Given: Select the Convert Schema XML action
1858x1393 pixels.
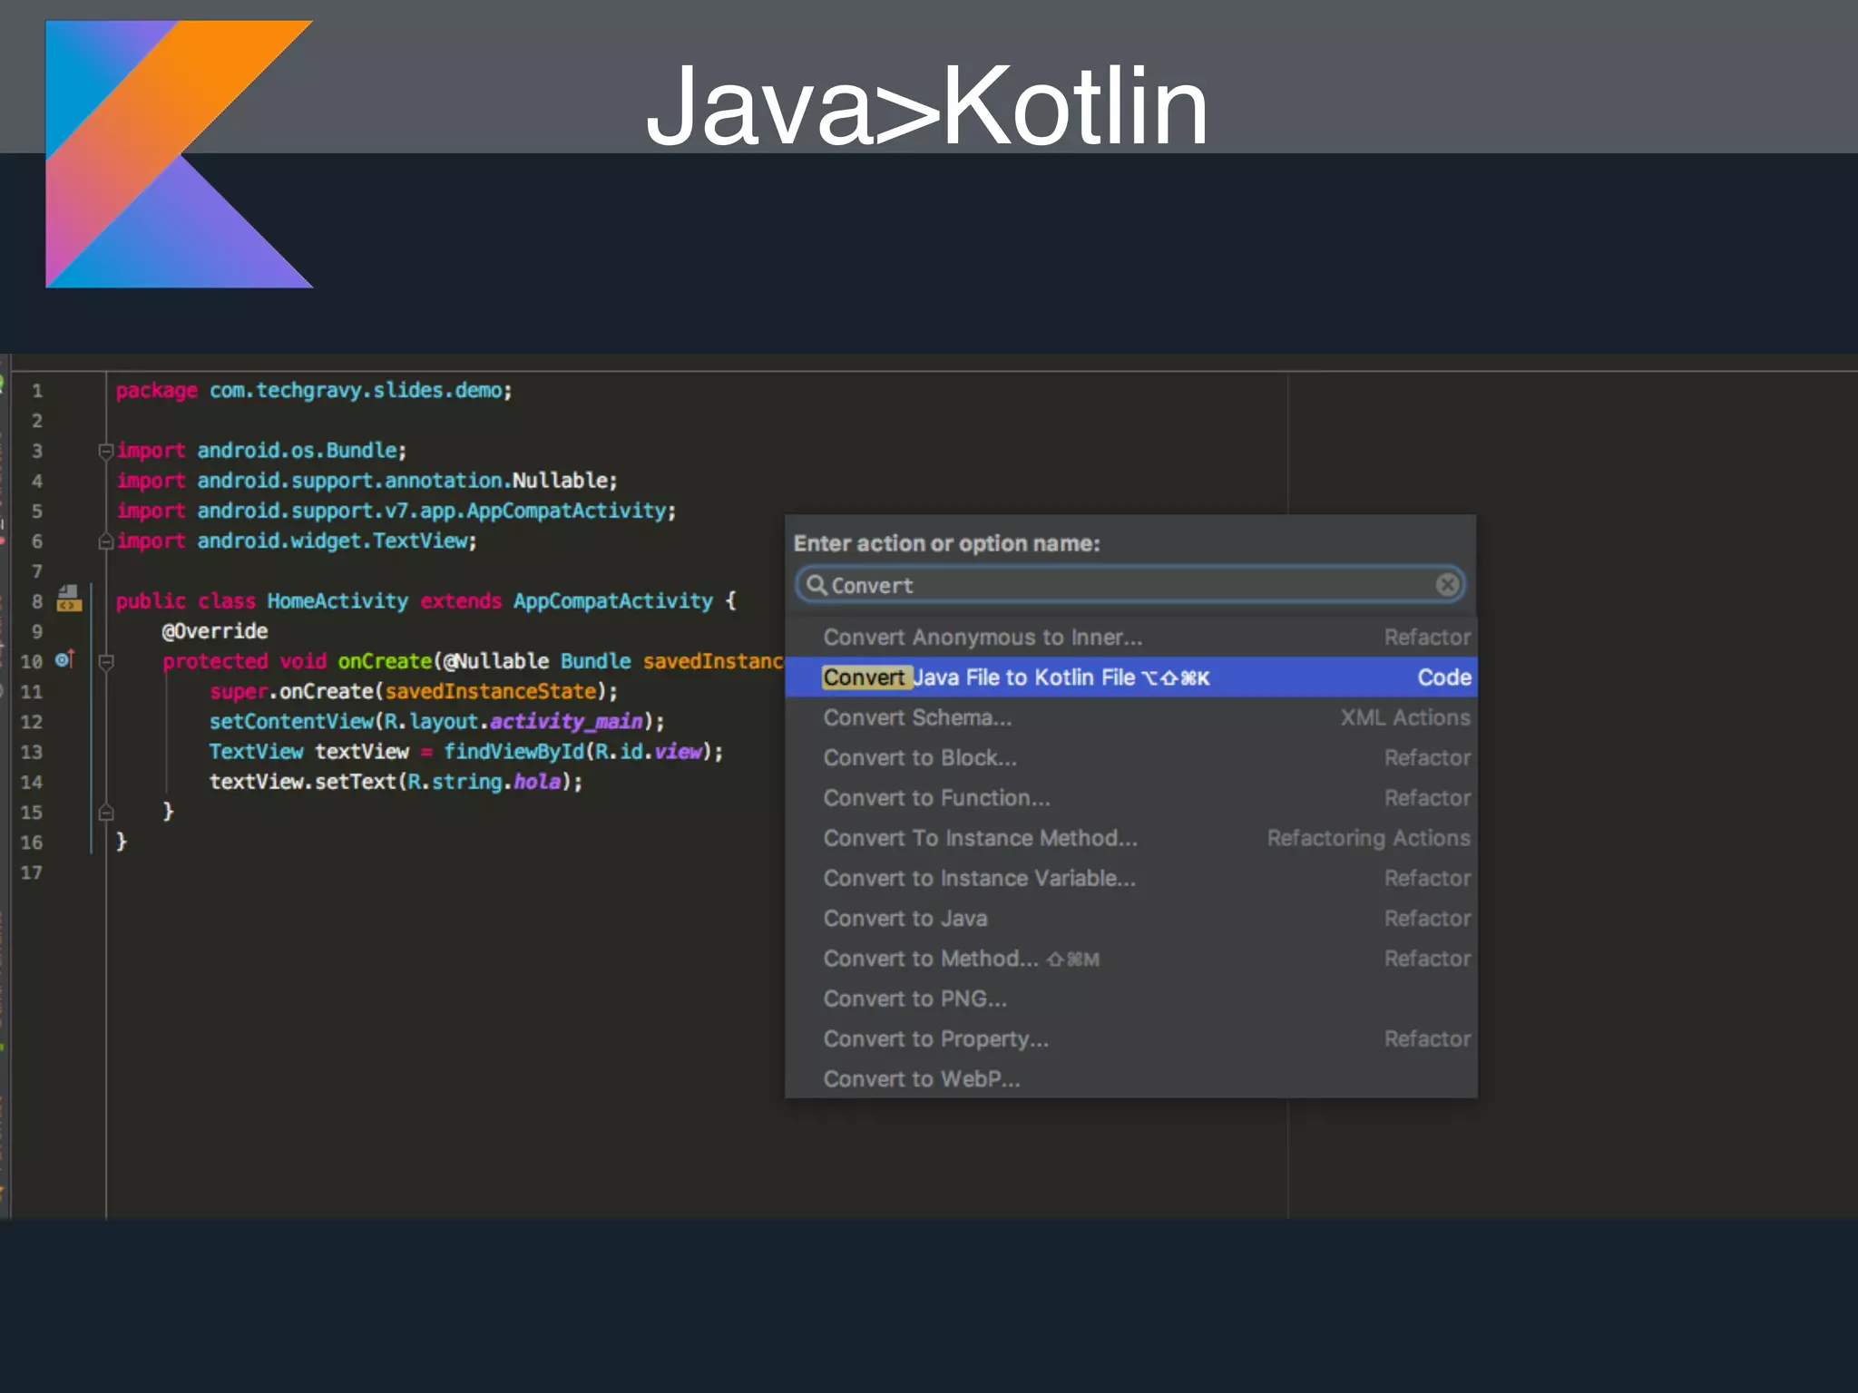Looking at the screenshot, I should pyautogui.click(x=917, y=717).
